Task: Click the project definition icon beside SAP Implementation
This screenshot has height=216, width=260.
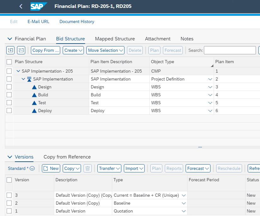Action: pyautogui.click(x=29, y=79)
